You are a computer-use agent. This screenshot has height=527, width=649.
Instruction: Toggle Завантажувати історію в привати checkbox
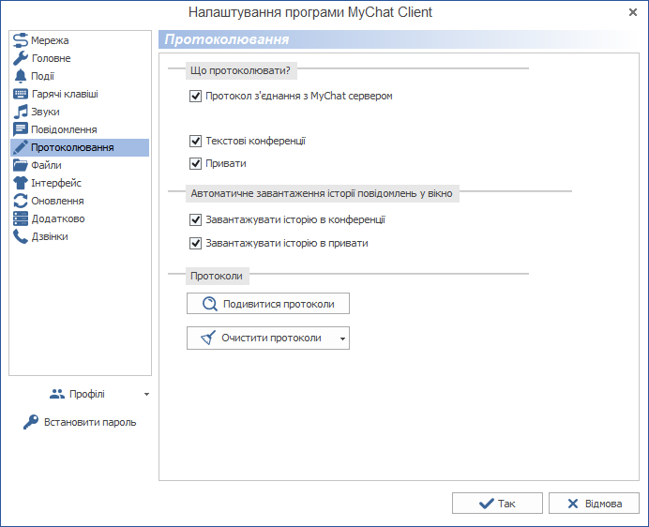pos(195,243)
